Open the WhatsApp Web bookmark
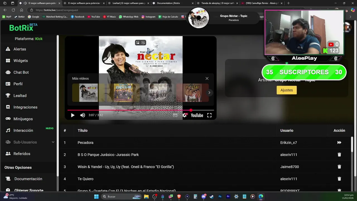 click(x=129, y=17)
